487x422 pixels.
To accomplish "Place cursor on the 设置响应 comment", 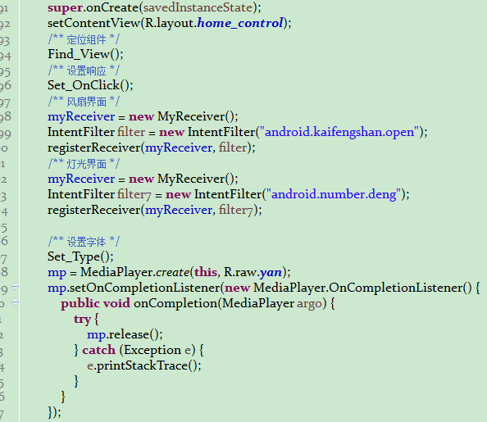I will click(x=84, y=70).
